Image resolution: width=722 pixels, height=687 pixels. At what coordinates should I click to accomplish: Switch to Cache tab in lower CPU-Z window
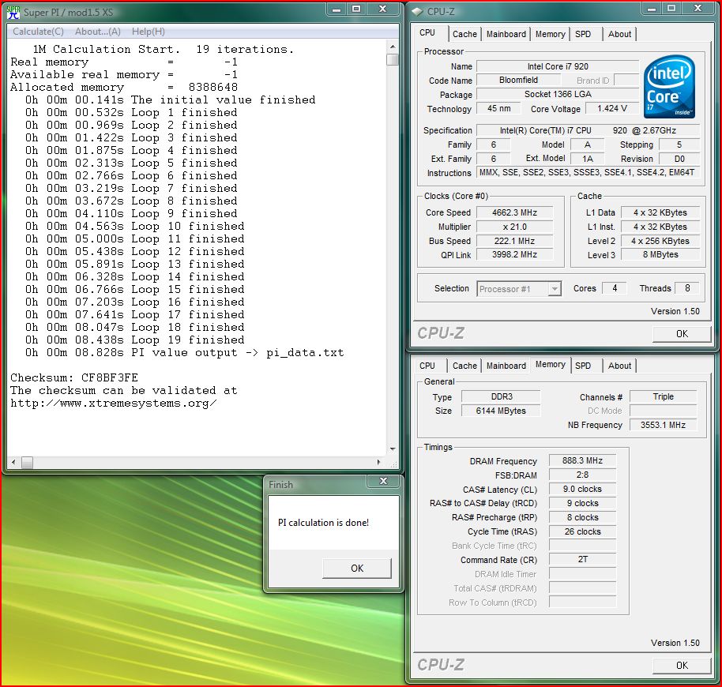click(464, 366)
